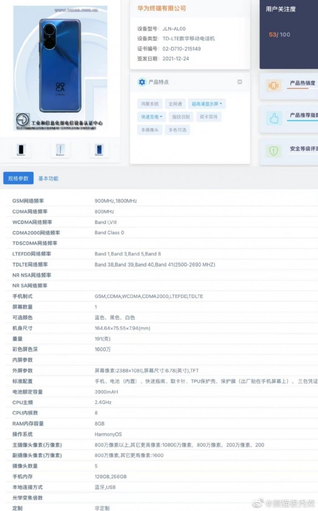
Task: Click the large blue Huawei phone image
Action: coord(60,68)
